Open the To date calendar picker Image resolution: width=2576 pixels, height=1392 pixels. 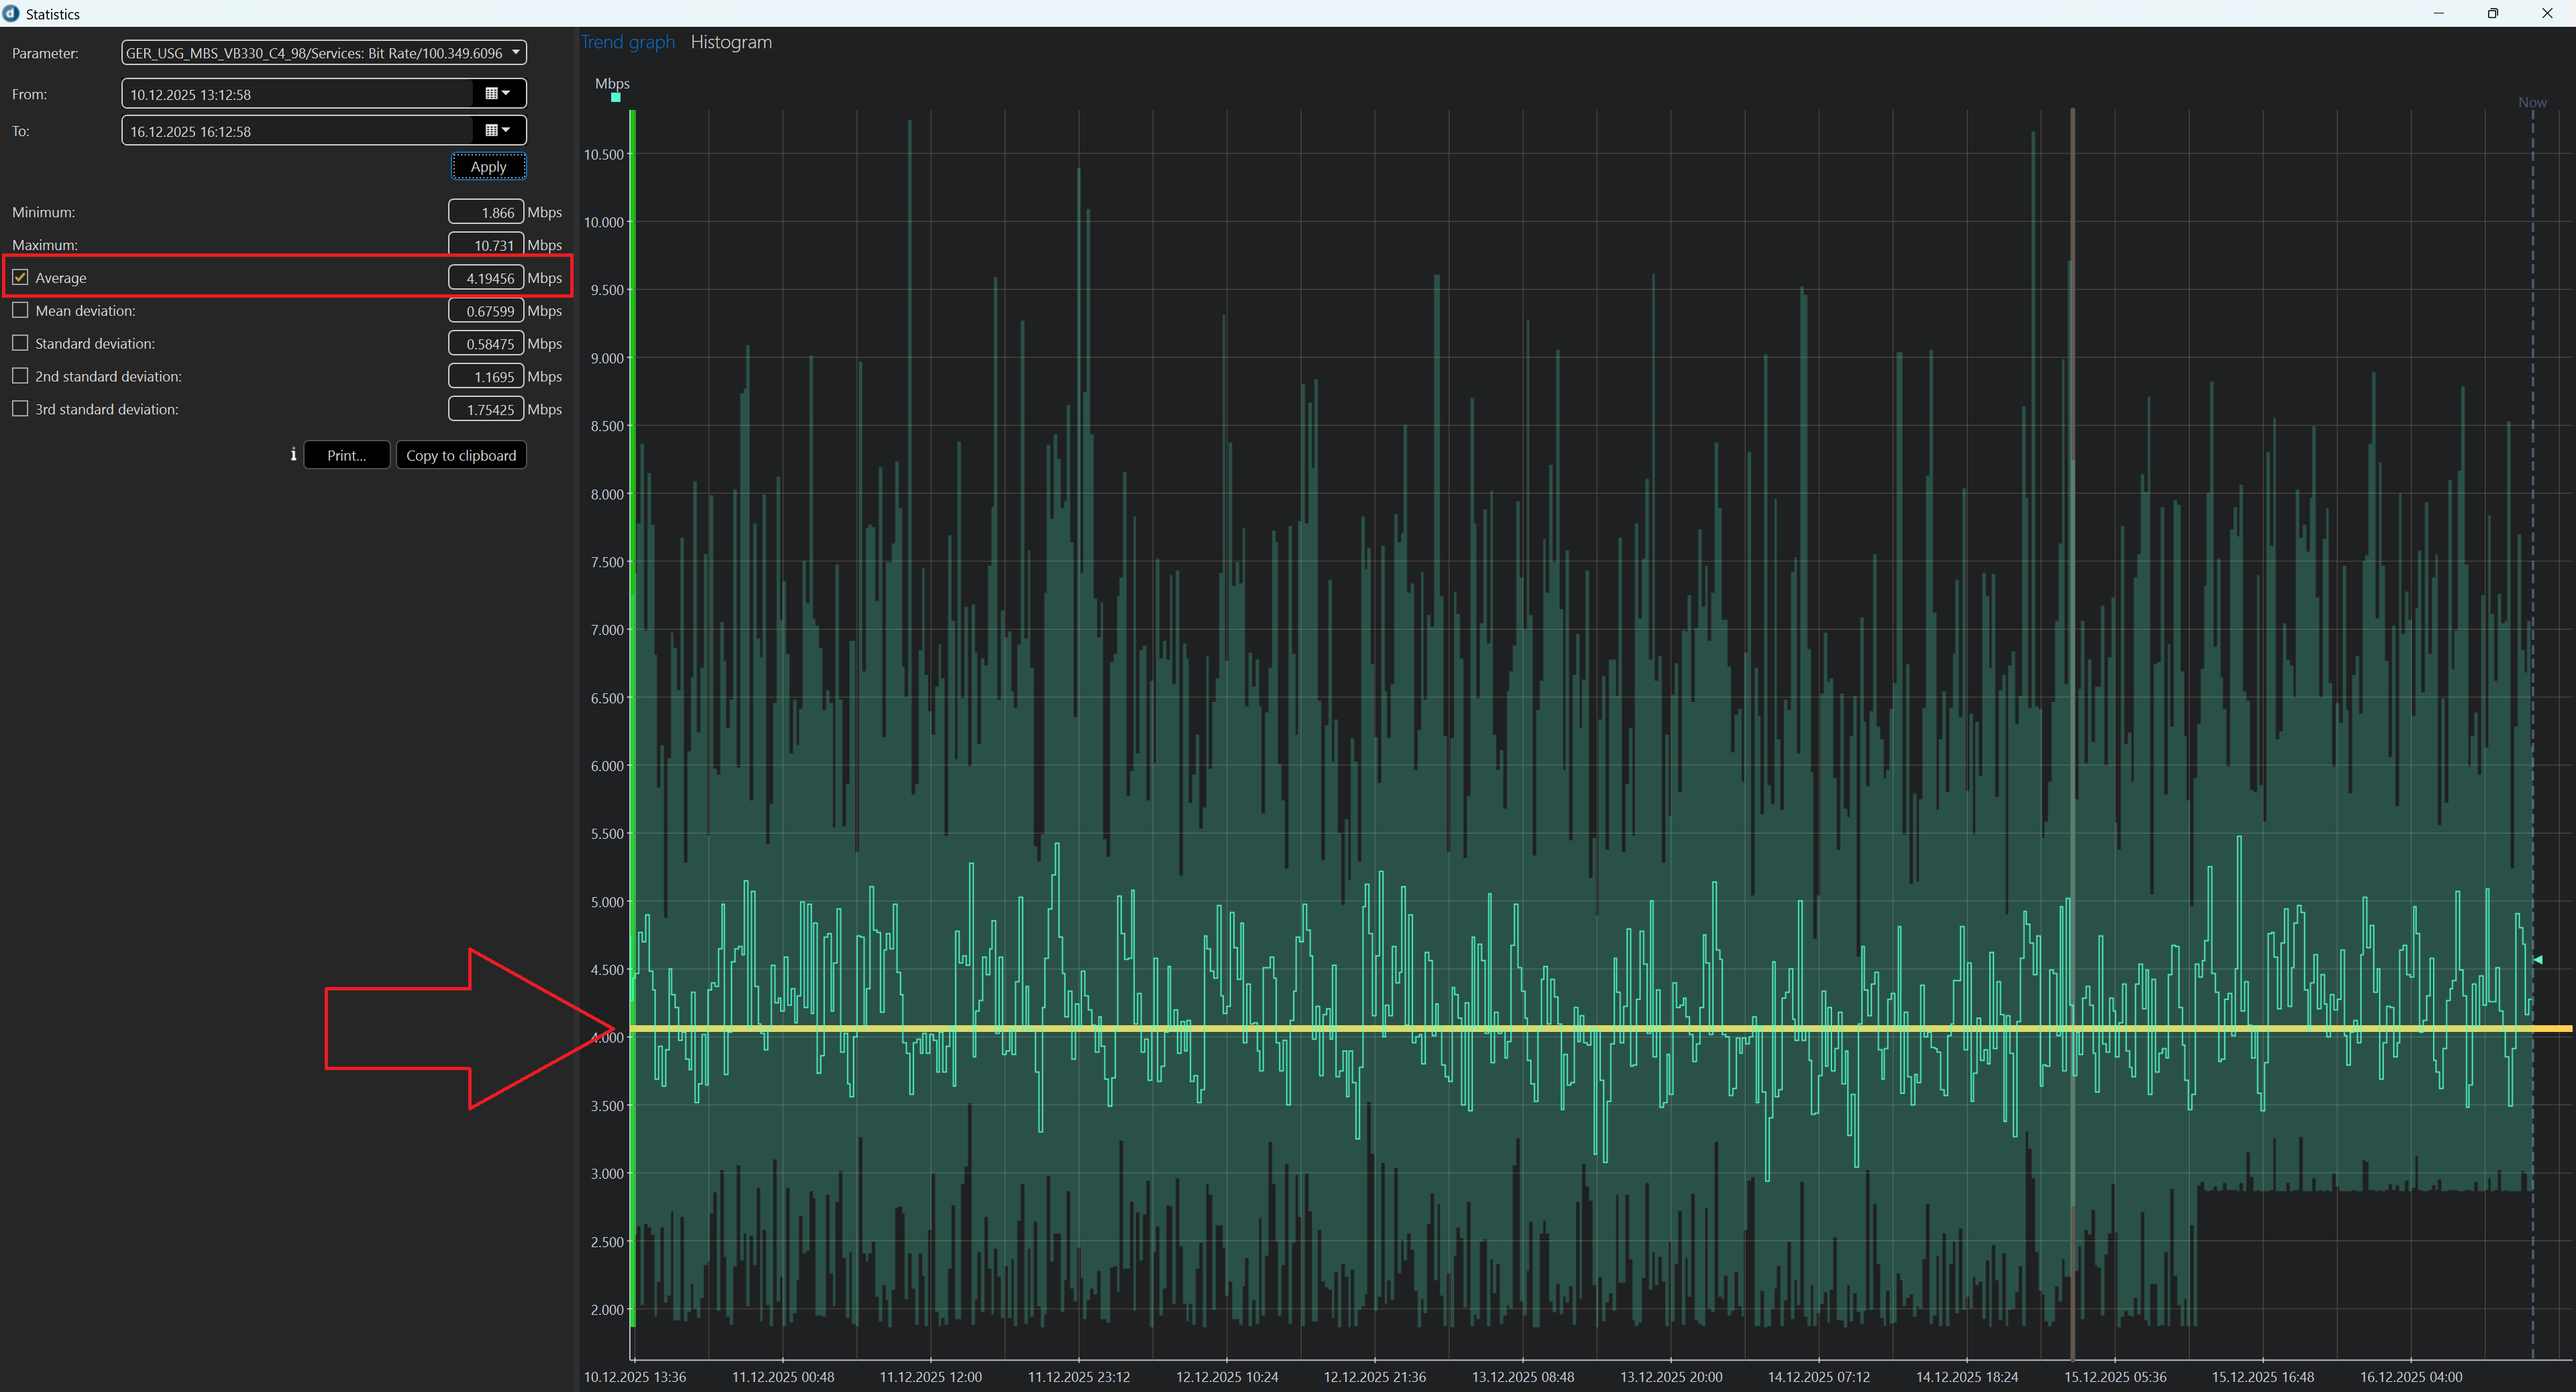[x=497, y=131]
